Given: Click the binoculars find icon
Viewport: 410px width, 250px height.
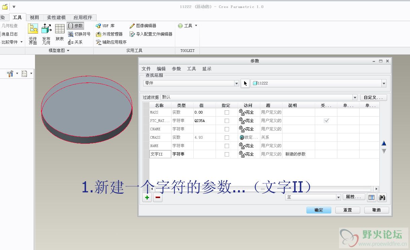Looking at the screenshot, I should click(382, 197).
